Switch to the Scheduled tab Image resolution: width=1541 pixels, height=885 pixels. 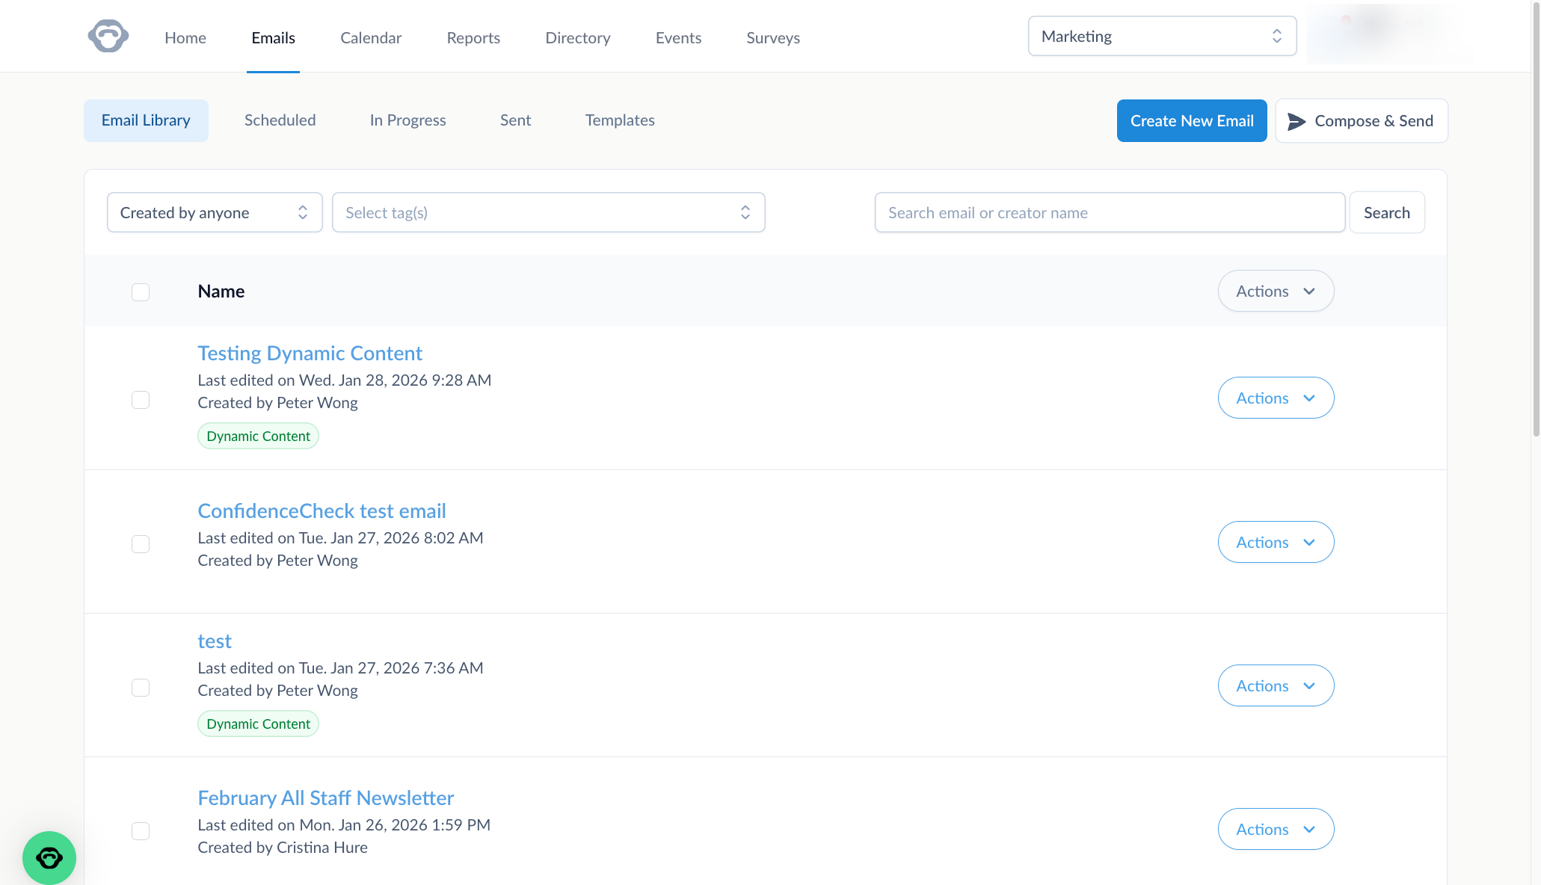click(280, 120)
